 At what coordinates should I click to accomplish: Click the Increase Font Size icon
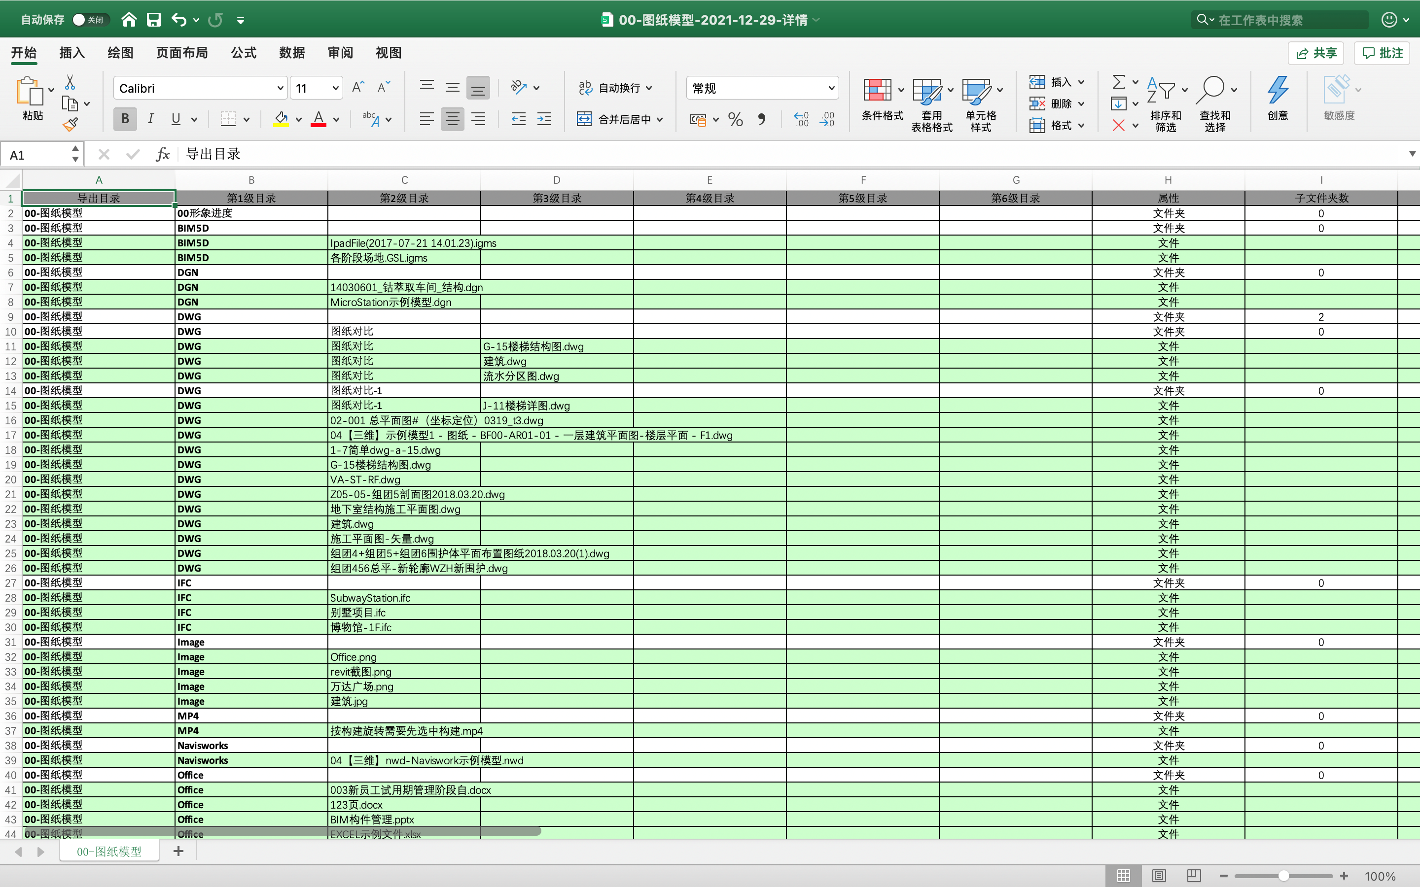[x=357, y=87]
